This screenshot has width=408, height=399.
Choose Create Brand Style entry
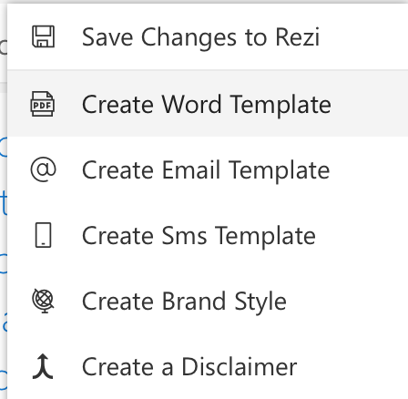[208, 301]
